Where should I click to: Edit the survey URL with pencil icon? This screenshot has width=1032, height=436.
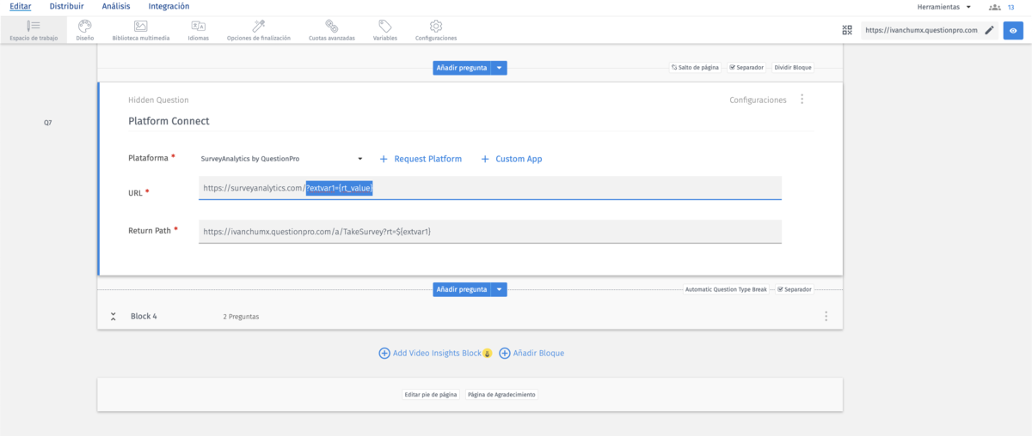pos(989,30)
